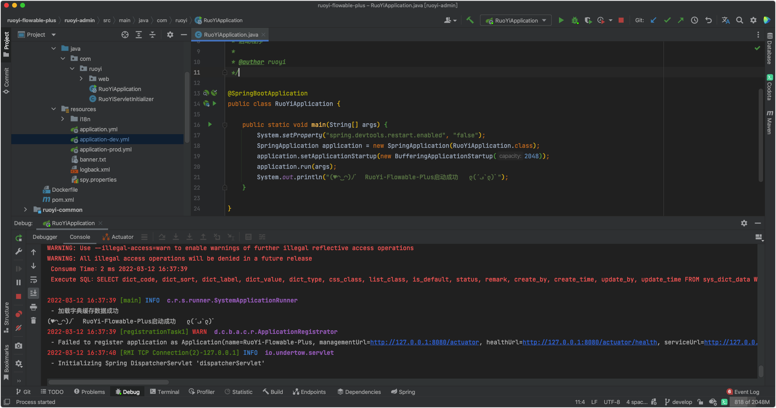Collapse all in the Project tree toolbar

click(152, 35)
